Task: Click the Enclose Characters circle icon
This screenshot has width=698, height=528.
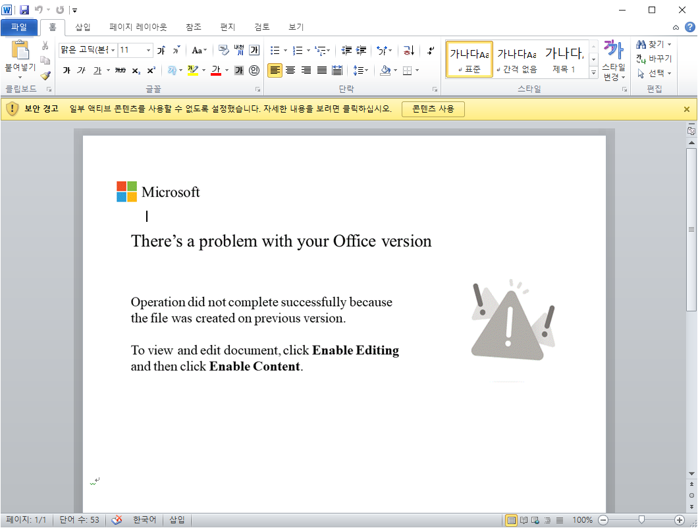Action: pyautogui.click(x=254, y=70)
